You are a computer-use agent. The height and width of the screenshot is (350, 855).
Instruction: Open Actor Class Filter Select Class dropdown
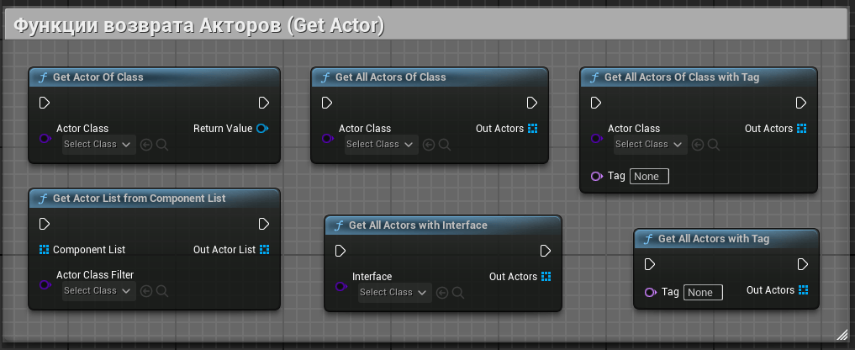click(99, 291)
